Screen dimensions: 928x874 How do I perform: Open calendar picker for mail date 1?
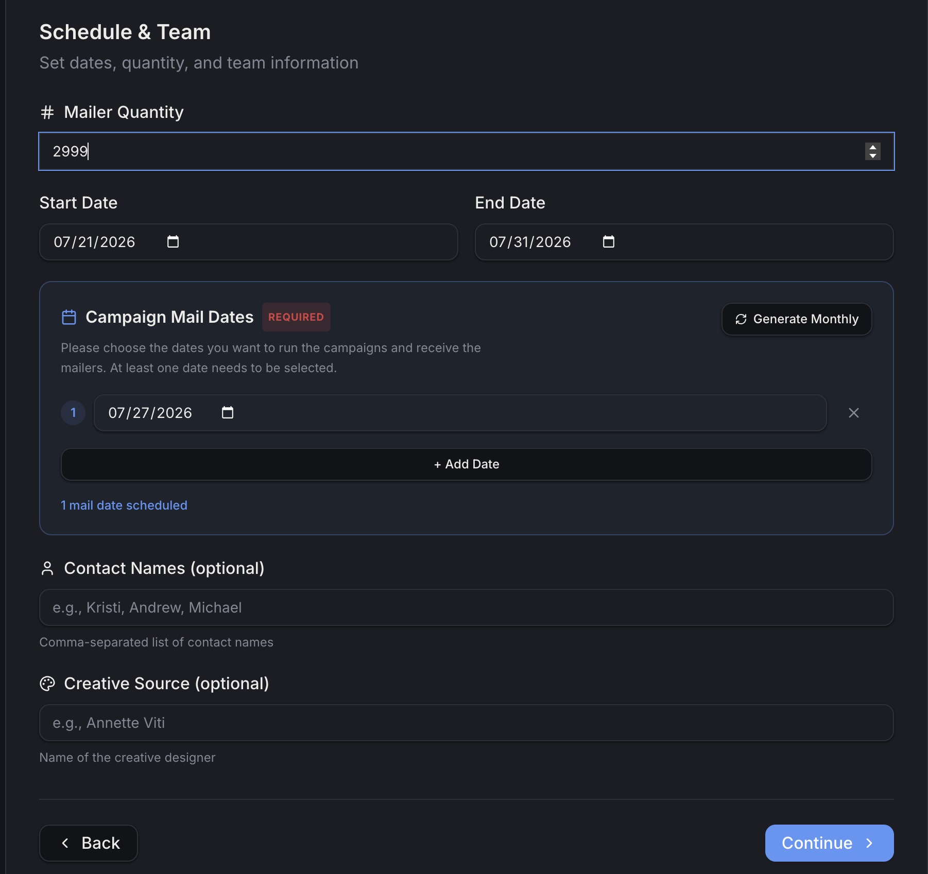click(x=228, y=412)
